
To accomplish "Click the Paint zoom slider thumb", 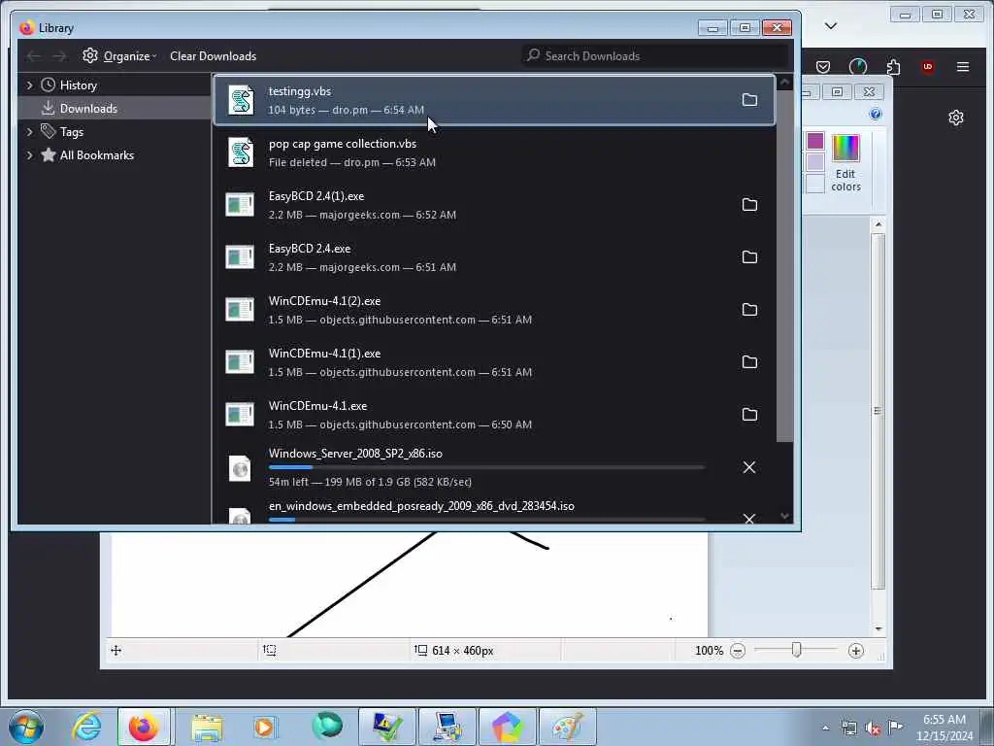I will [797, 650].
